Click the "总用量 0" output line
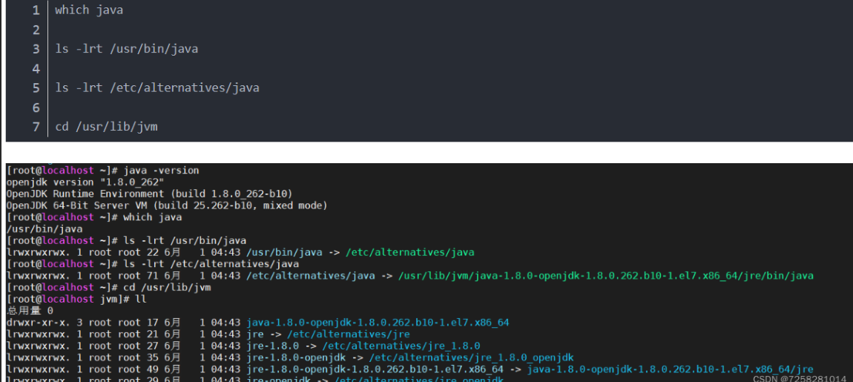 click(x=30, y=311)
